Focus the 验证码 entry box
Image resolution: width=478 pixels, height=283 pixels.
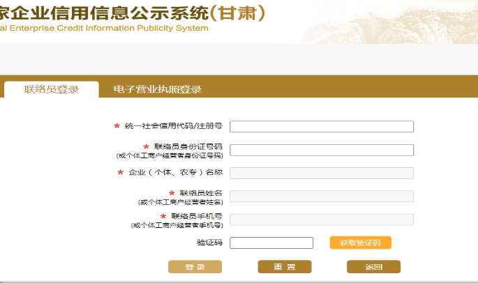[x=271, y=243]
